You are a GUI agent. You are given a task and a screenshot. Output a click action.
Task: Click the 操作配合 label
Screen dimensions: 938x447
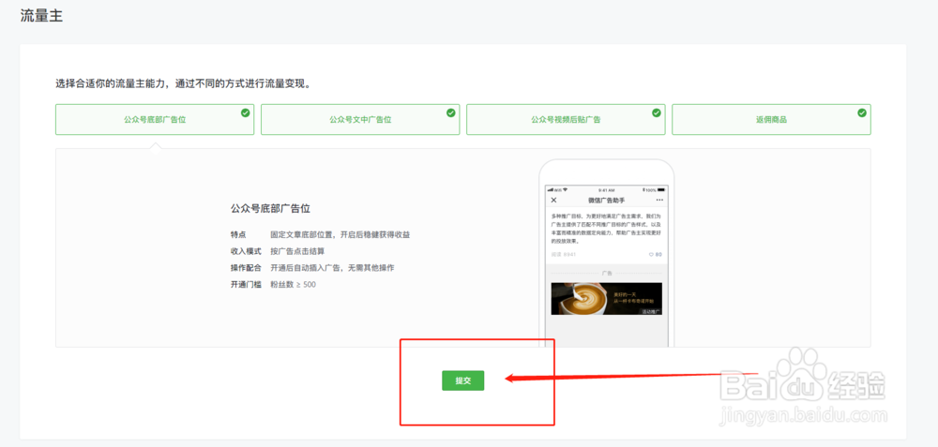pyautogui.click(x=246, y=268)
